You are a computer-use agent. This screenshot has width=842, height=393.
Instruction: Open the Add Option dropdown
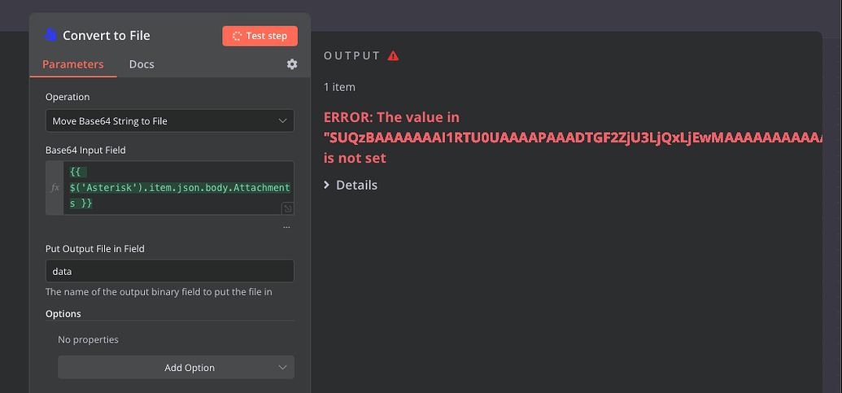coord(177,368)
